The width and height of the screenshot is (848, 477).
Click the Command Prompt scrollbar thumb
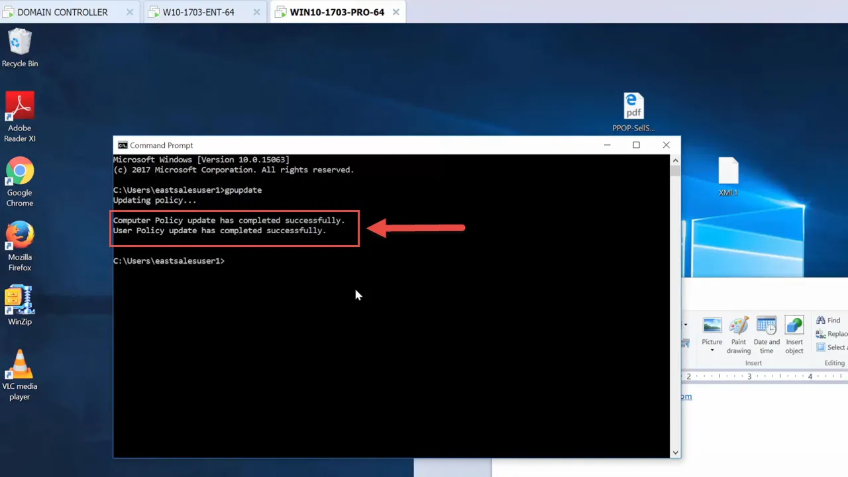click(675, 171)
